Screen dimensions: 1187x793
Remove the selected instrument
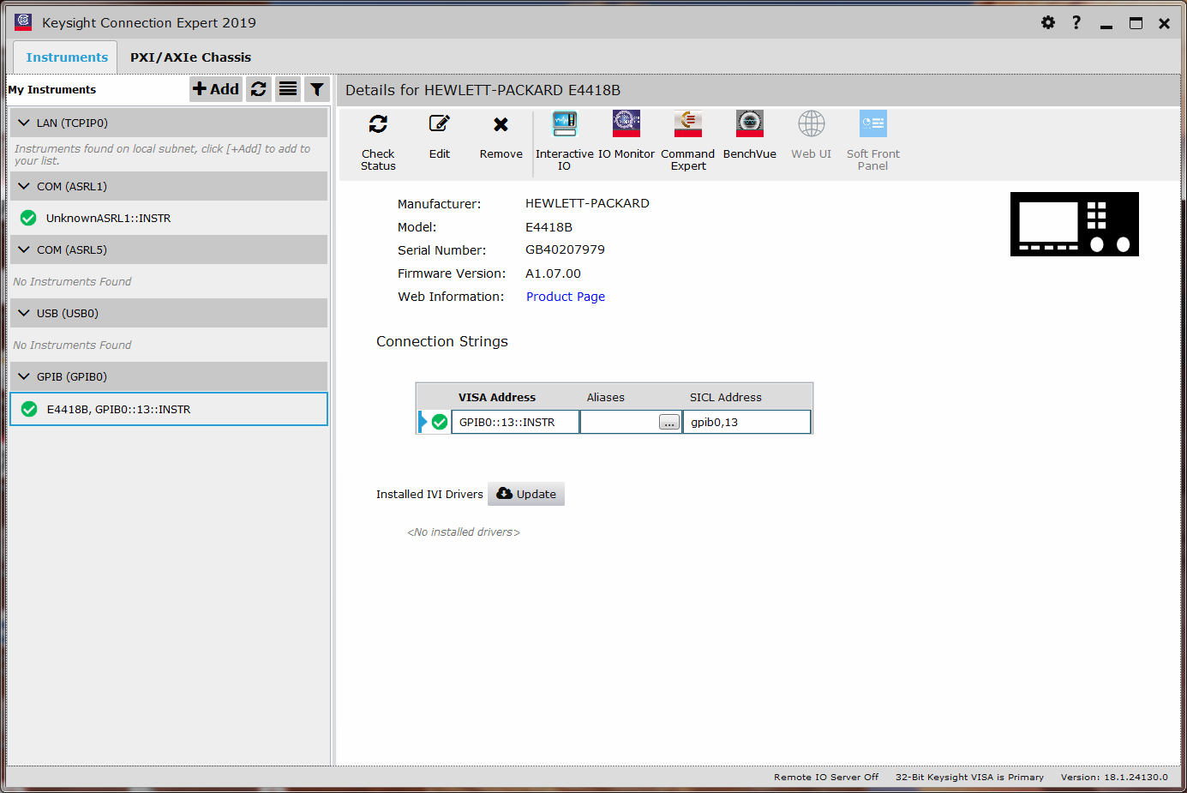[x=501, y=125]
